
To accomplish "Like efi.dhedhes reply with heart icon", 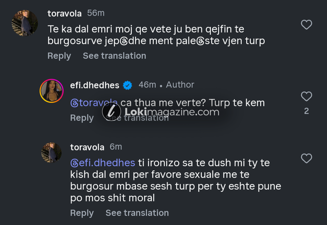I will tap(307, 96).
